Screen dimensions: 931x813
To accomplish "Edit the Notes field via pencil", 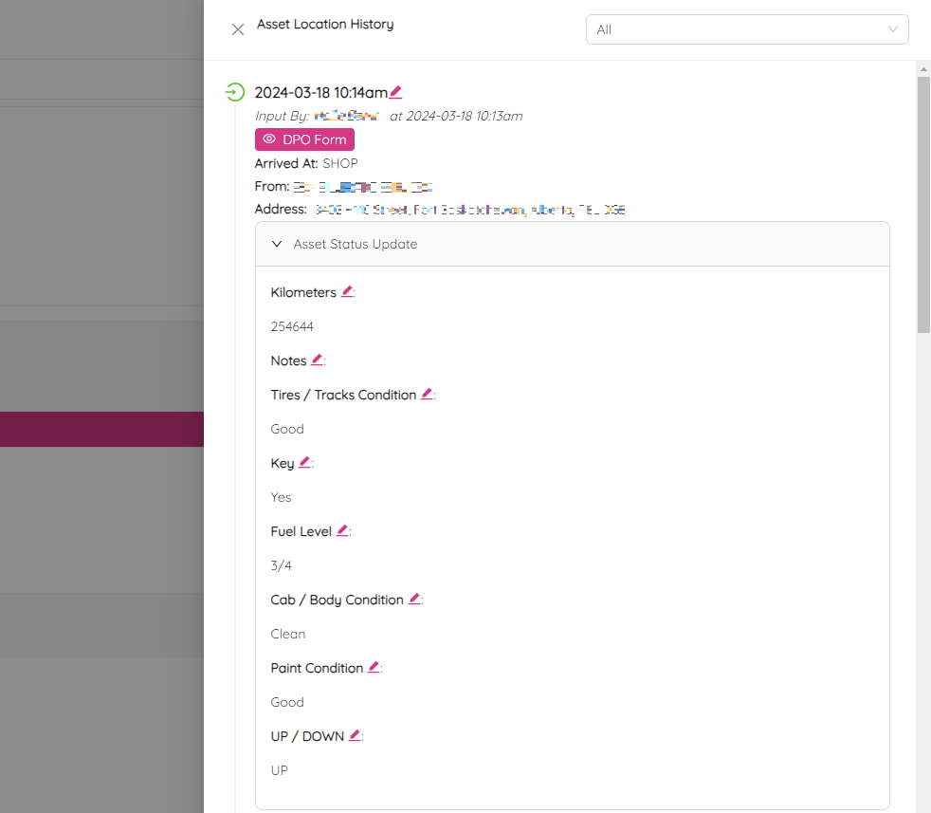I will pyautogui.click(x=317, y=360).
